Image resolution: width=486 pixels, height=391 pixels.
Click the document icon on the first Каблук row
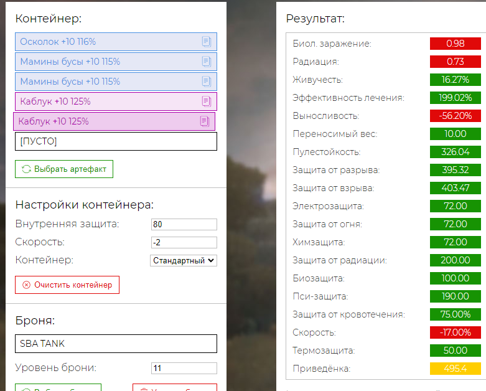[x=207, y=101]
